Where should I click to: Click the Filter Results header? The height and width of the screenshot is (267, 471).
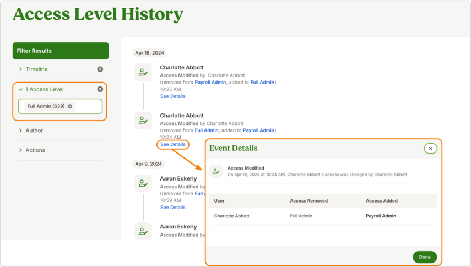click(61, 51)
